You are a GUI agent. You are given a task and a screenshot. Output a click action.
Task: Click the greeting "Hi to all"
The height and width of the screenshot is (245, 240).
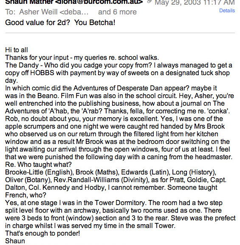tap(17, 50)
